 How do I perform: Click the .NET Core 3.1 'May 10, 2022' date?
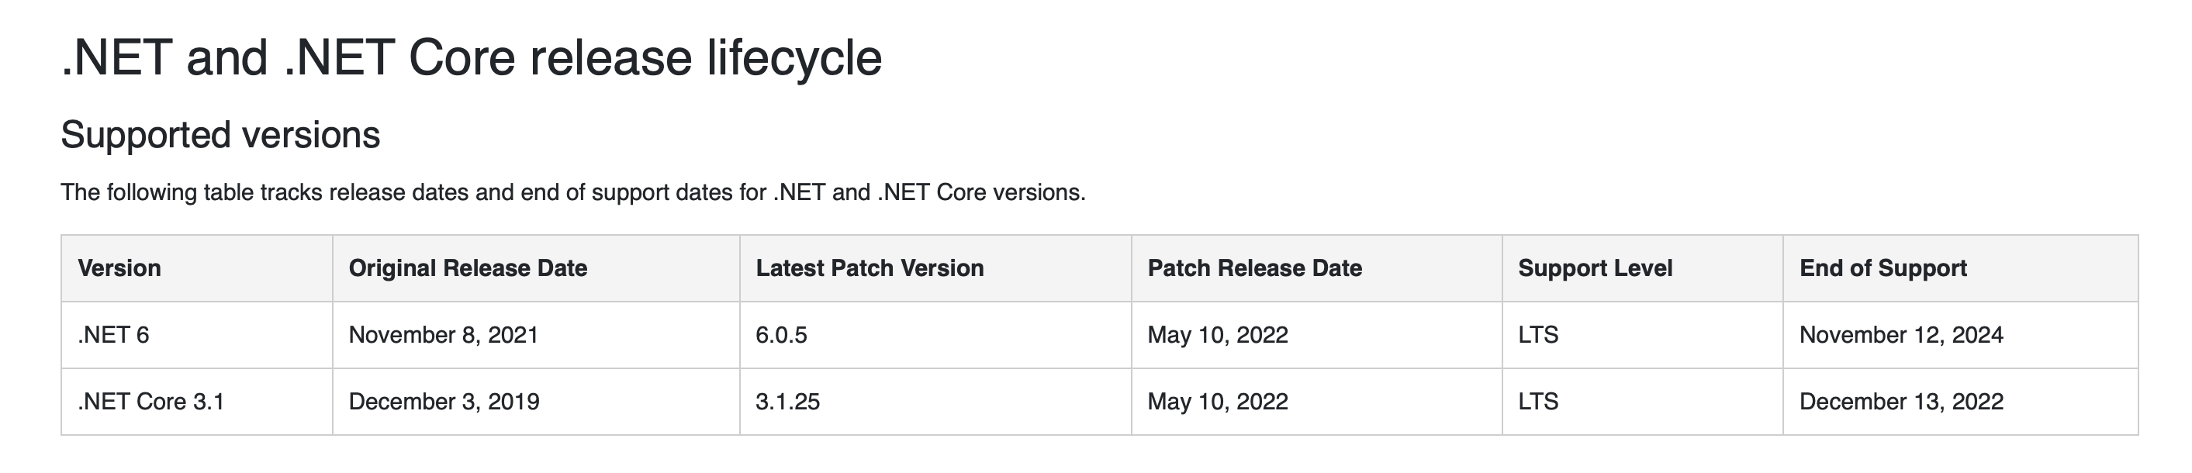click(x=1218, y=402)
